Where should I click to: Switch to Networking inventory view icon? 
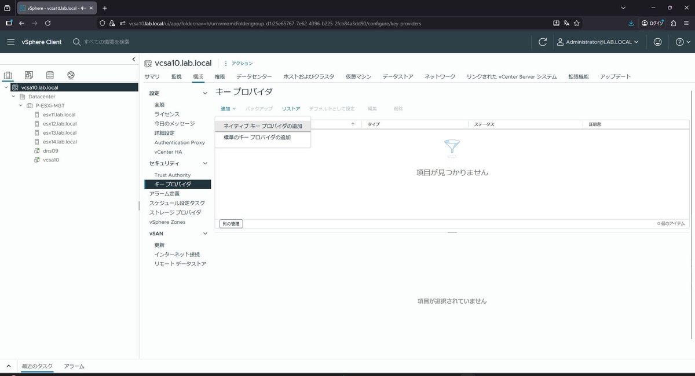[71, 75]
